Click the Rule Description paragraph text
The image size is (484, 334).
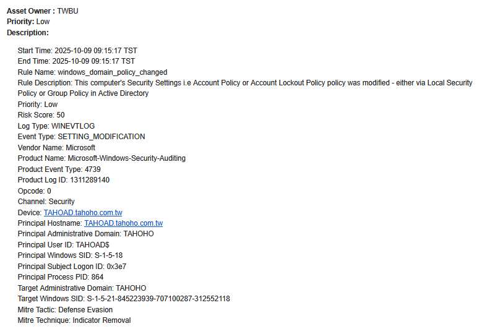244,83
